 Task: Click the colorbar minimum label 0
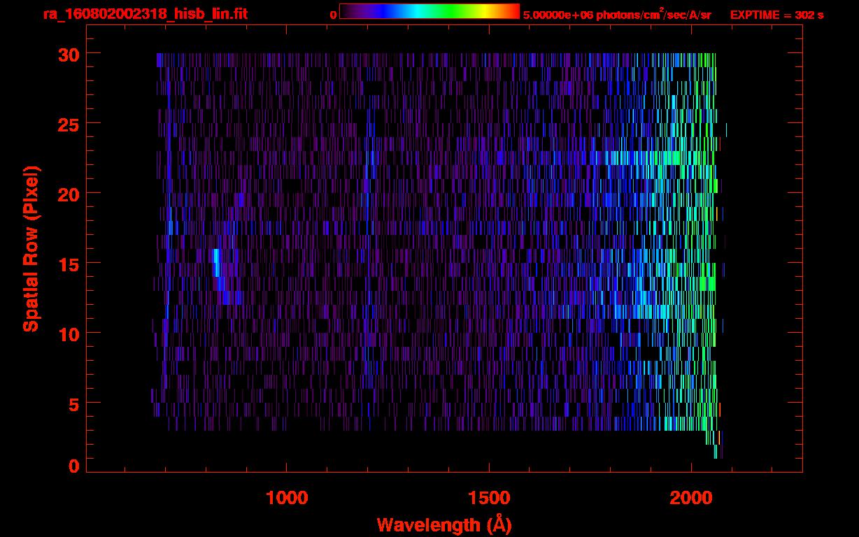point(333,14)
